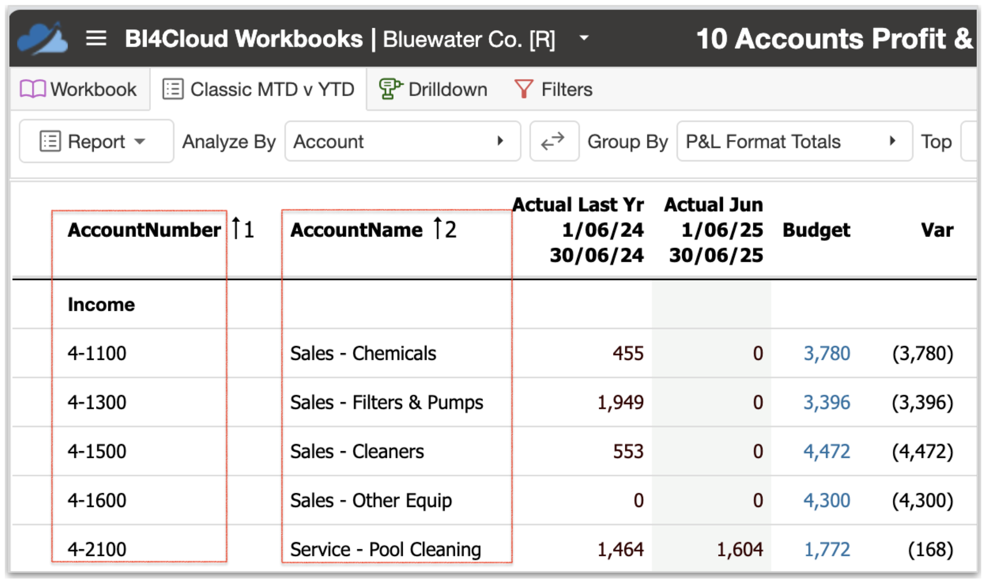Open budget value 4,300 for Other Equip
Viewport: 987px width, 585px height.
(x=827, y=501)
